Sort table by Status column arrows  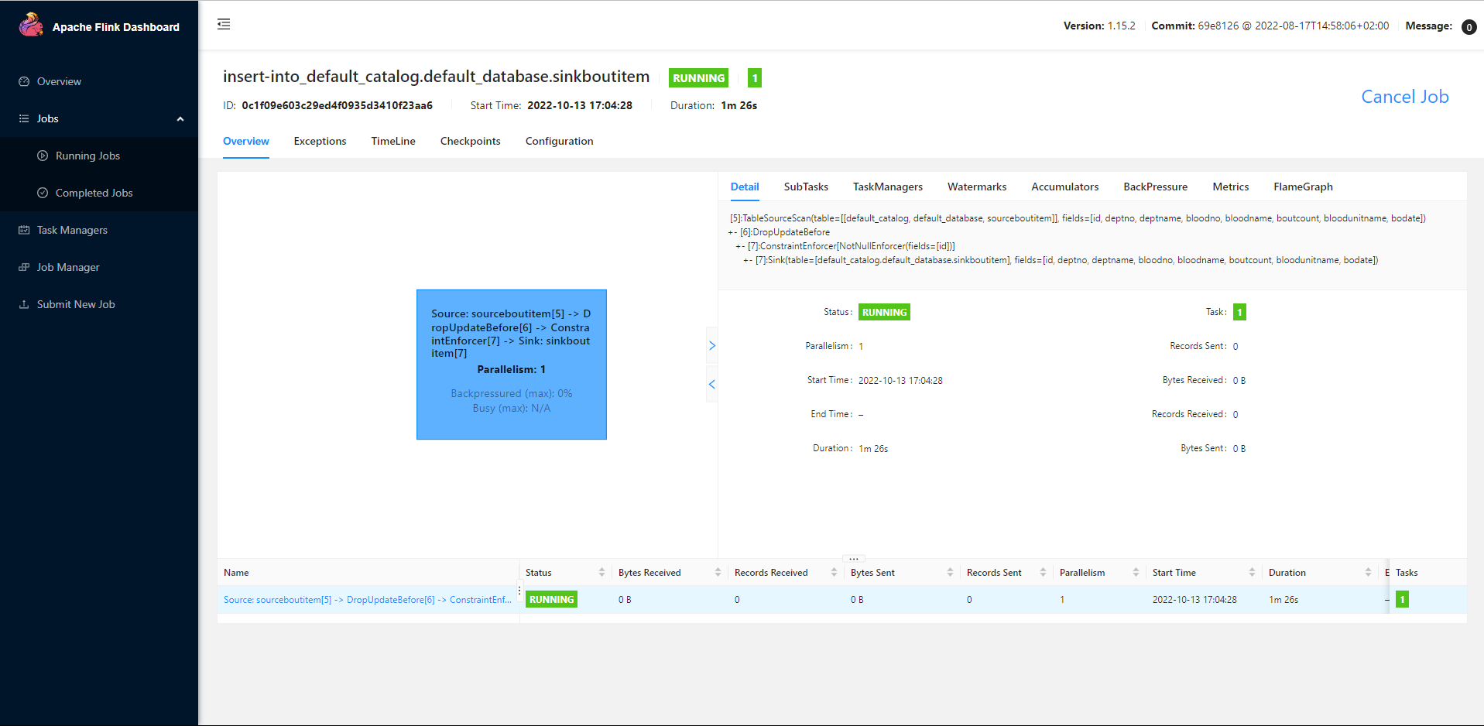pos(601,573)
